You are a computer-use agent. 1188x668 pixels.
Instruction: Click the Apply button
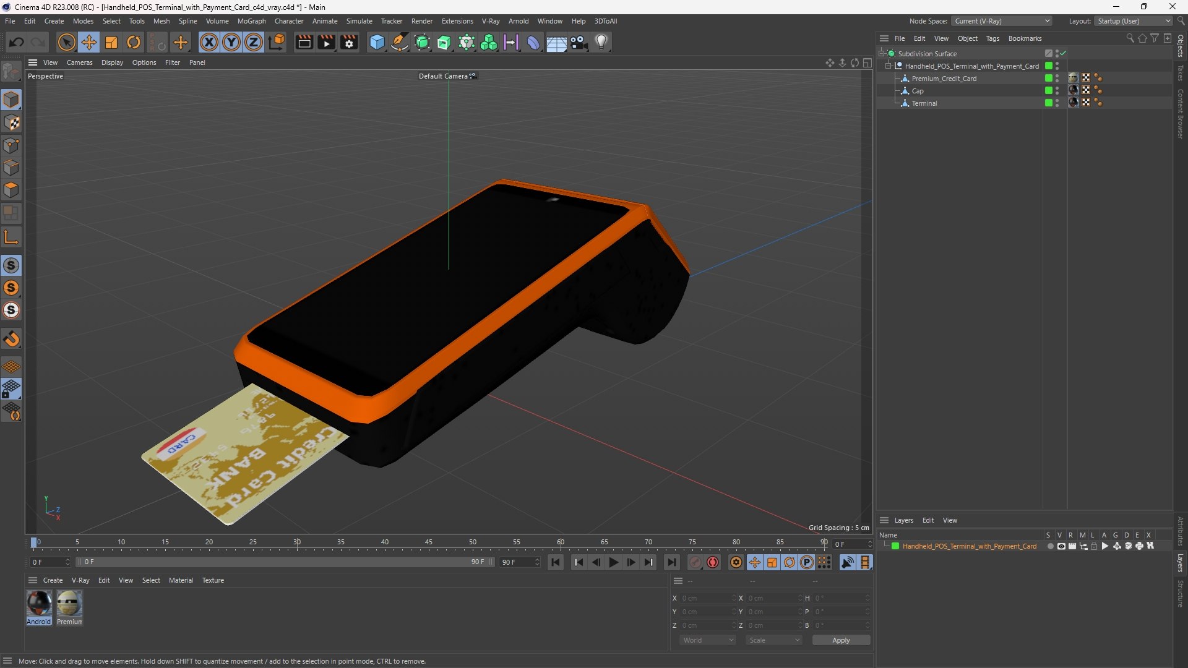click(841, 640)
